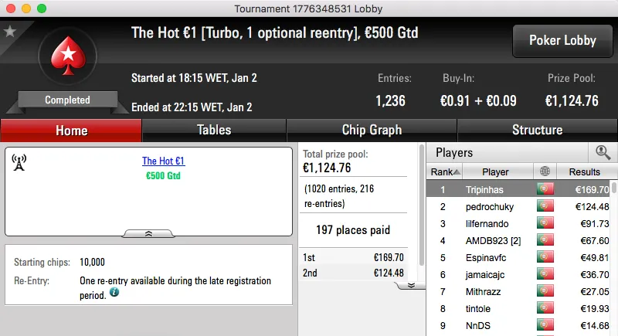
Task: Sort players by the Results column
Action: (584, 171)
